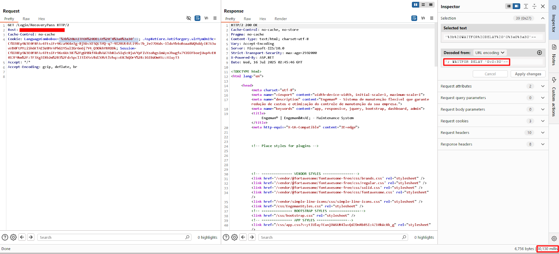
Task: Switch Request view to Pretty tab
Action: click(x=9, y=19)
